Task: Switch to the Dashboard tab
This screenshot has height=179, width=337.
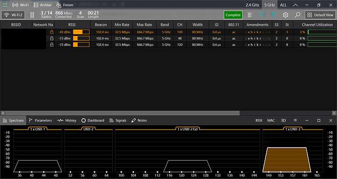Action: pyautogui.click(x=93, y=121)
